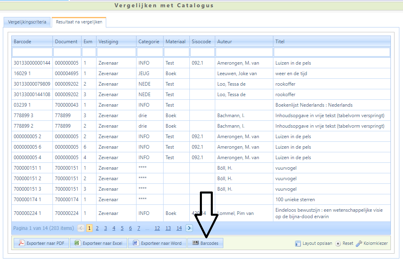Click Exporteer naar Excel button
The width and height of the screenshot is (403, 263).
point(99,243)
